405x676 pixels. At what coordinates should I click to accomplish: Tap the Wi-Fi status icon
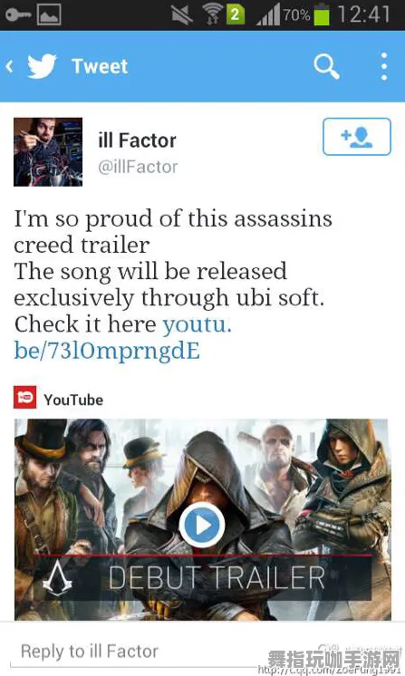point(212,14)
